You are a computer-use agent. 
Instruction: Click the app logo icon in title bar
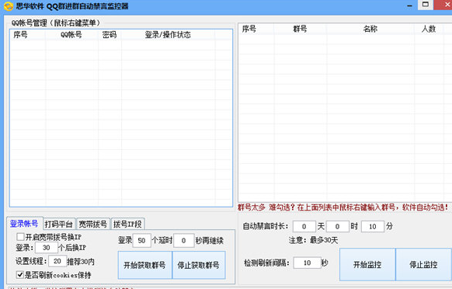click(x=9, y=6)
